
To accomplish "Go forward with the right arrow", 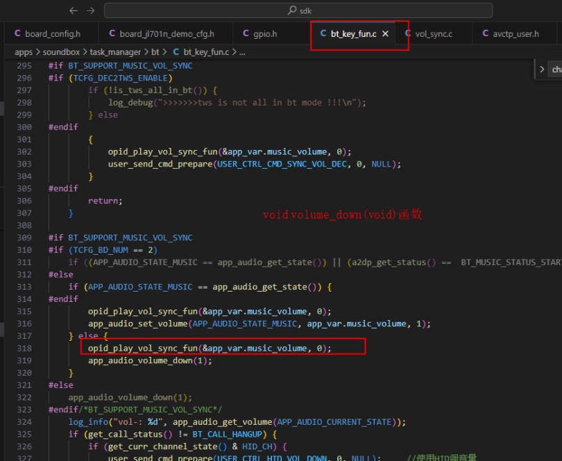I will pos(91,11).
